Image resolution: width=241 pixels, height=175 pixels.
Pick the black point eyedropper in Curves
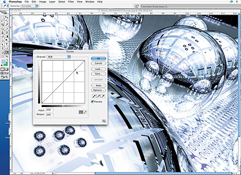coord(94,96)
